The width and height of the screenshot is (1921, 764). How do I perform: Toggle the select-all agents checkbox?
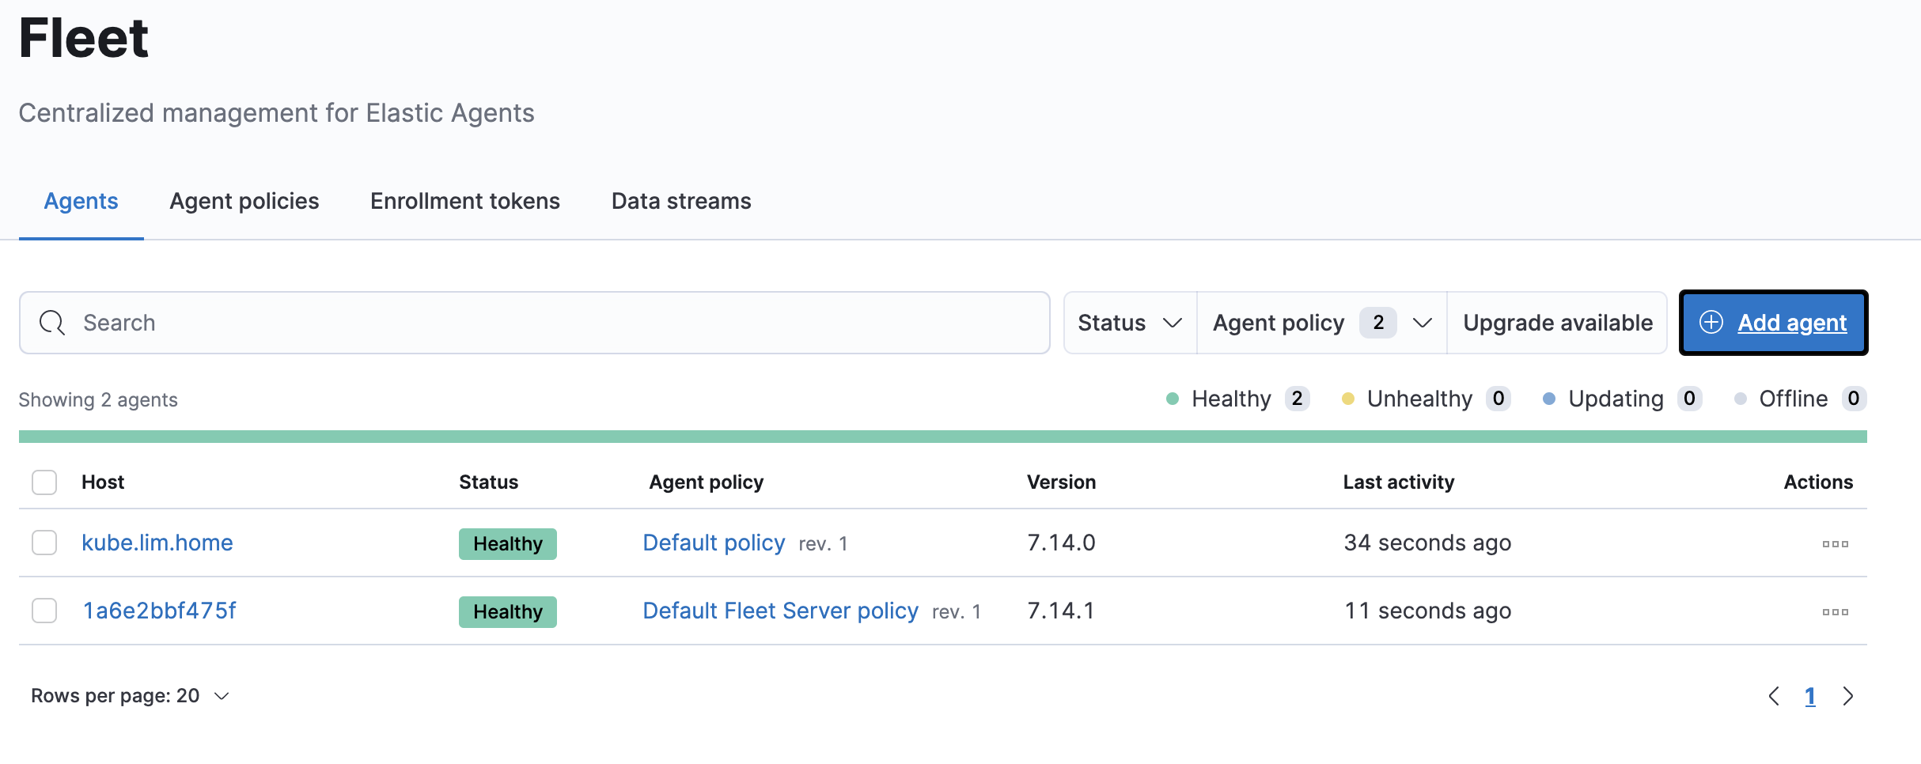(x=44, y=482)
